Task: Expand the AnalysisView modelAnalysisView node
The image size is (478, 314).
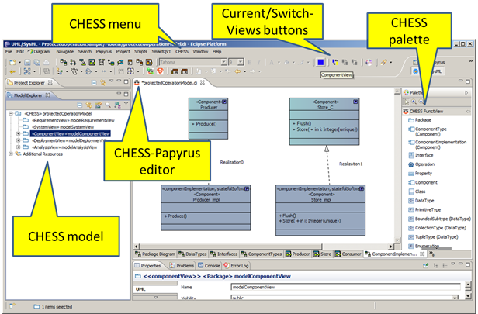Action: coord(18,147)
